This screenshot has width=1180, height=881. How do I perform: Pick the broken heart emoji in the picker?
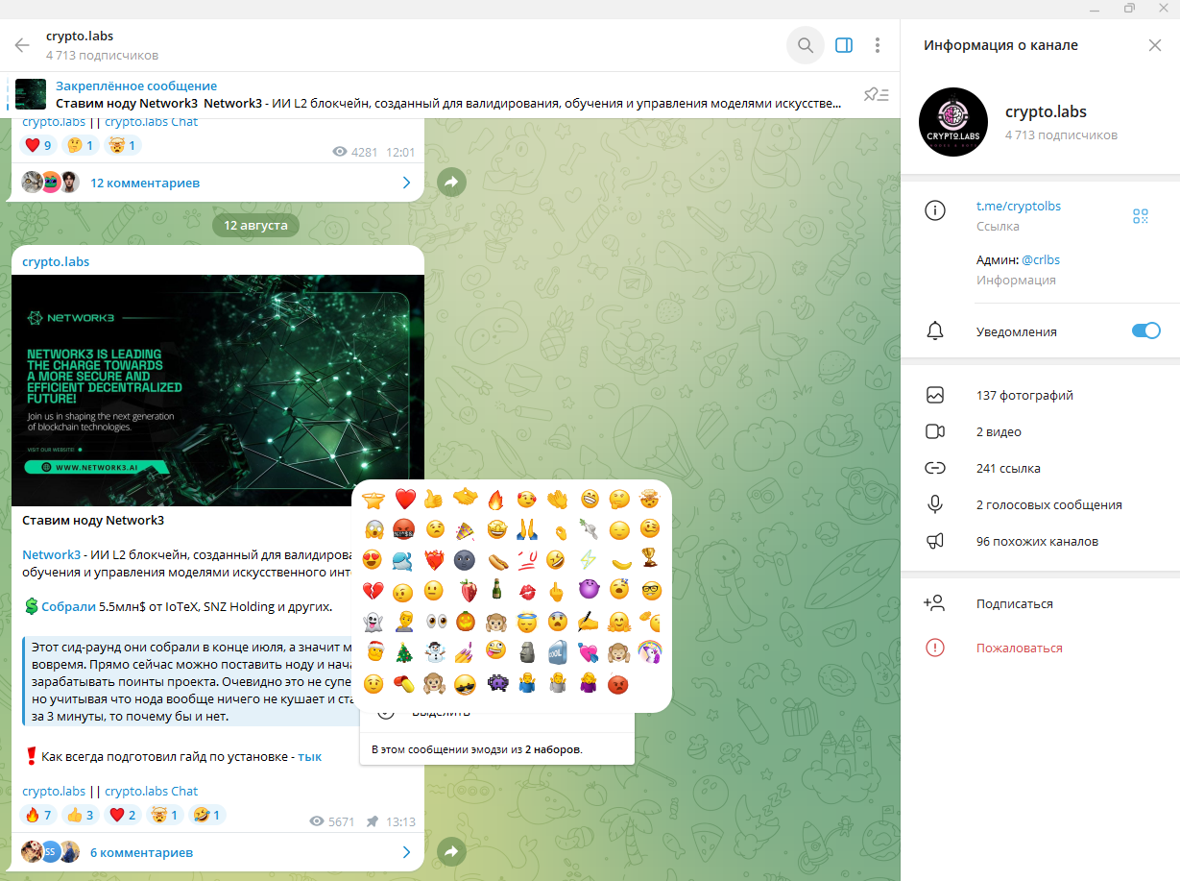click(x=373, y=591)
